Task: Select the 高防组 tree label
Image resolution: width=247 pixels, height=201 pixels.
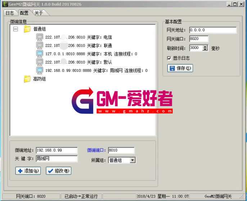Action: tap(39, 79)
